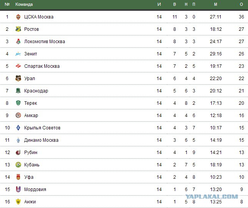Click the Krasnodar club logo
The height and width of the screenshot is (208, 248).
click(18, 91)
